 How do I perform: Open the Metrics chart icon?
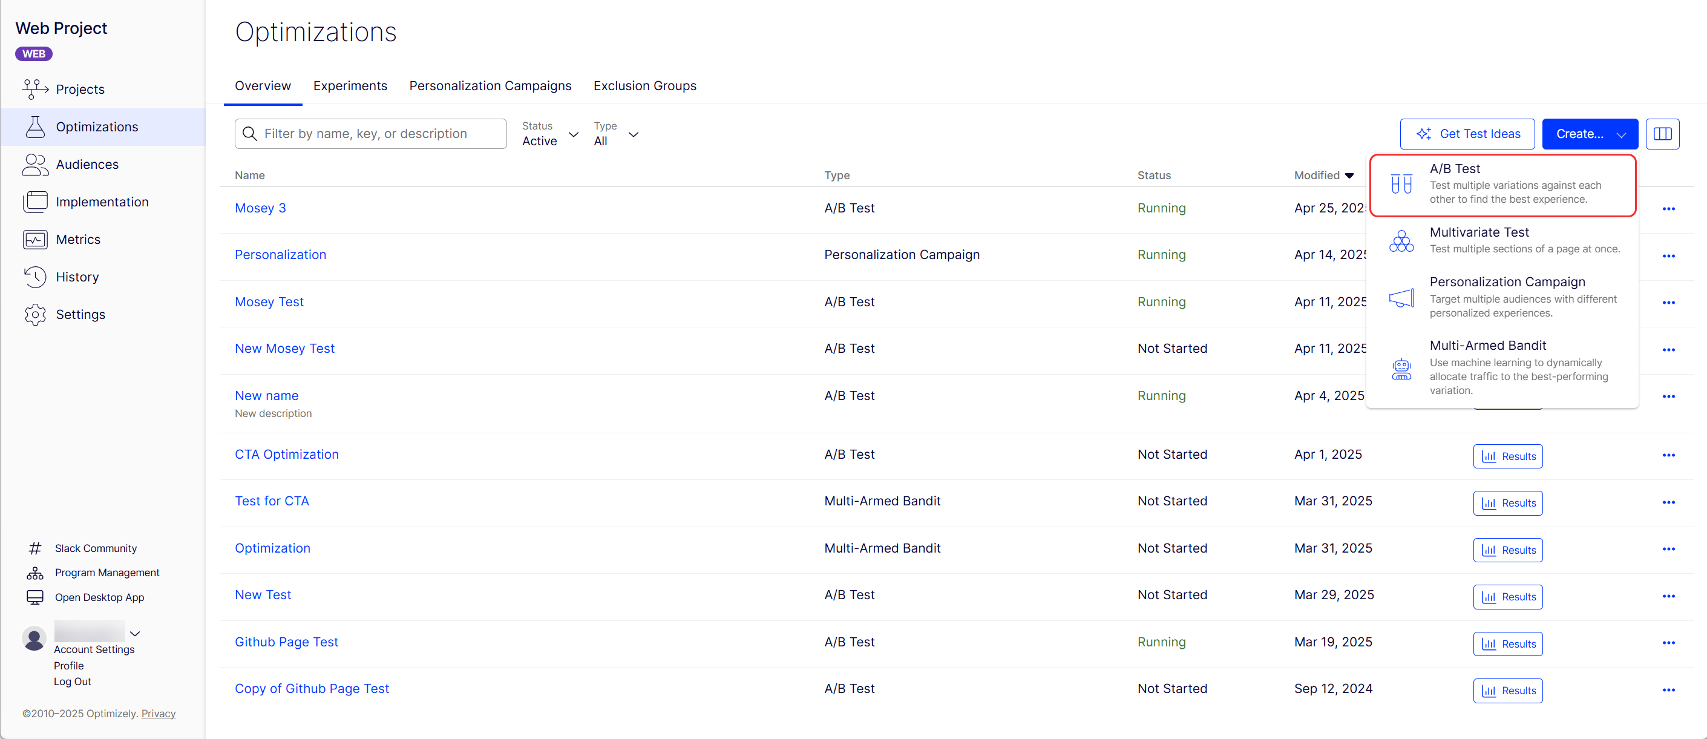pos(35,239)
